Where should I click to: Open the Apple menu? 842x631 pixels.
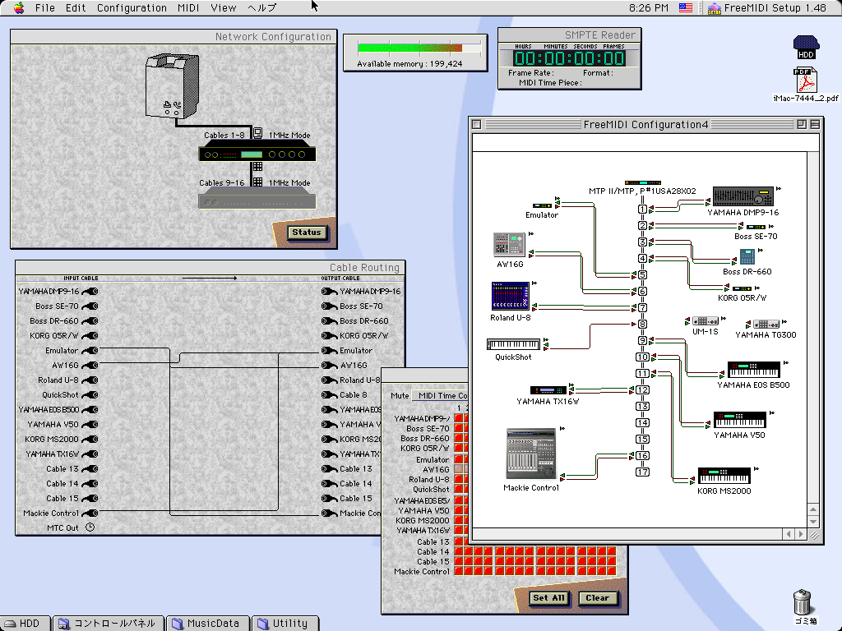pyautogui.click(x=19, y=7)
